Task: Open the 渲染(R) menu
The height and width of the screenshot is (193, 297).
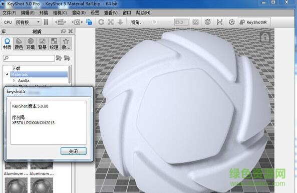Action: 79,13
